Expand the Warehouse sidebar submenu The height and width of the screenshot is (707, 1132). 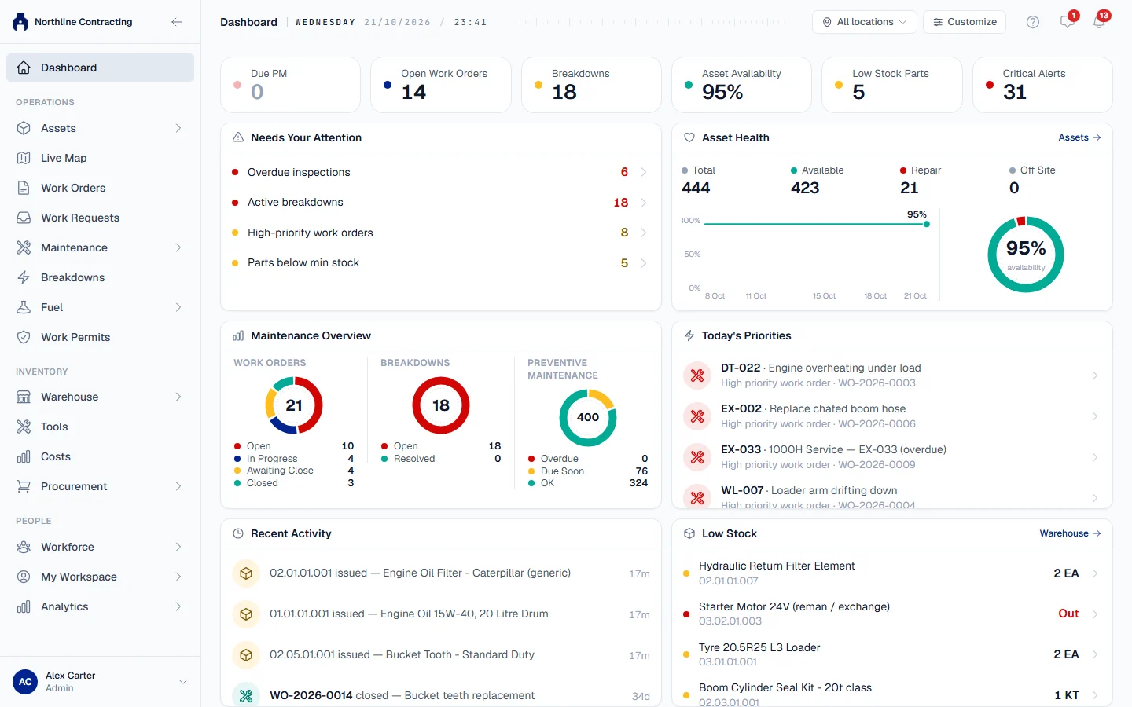178,397
